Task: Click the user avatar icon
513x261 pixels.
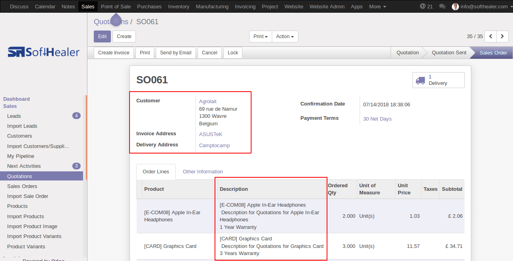Action: coord(455,6)
